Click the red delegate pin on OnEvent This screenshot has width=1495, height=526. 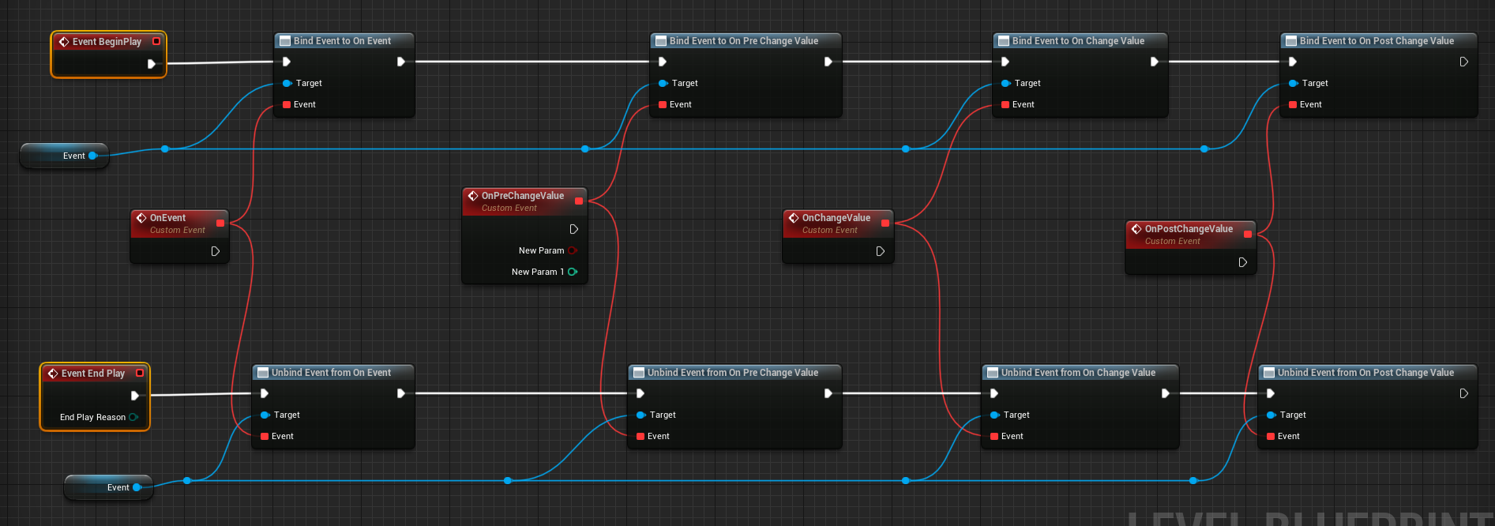pyautogui.click(x=220, y=224)
